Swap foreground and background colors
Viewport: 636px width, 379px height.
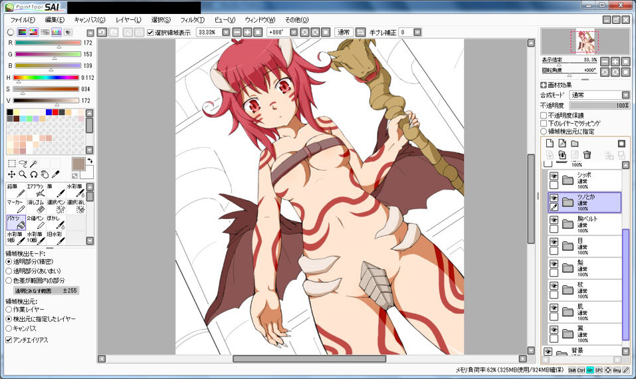[x=90, y=161]
